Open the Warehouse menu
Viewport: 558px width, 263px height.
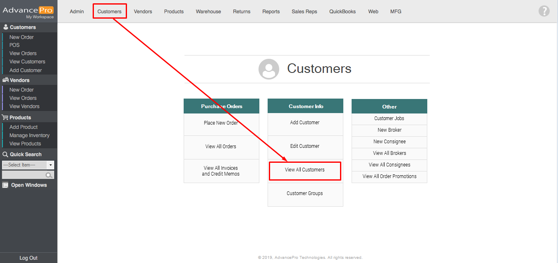208,12
